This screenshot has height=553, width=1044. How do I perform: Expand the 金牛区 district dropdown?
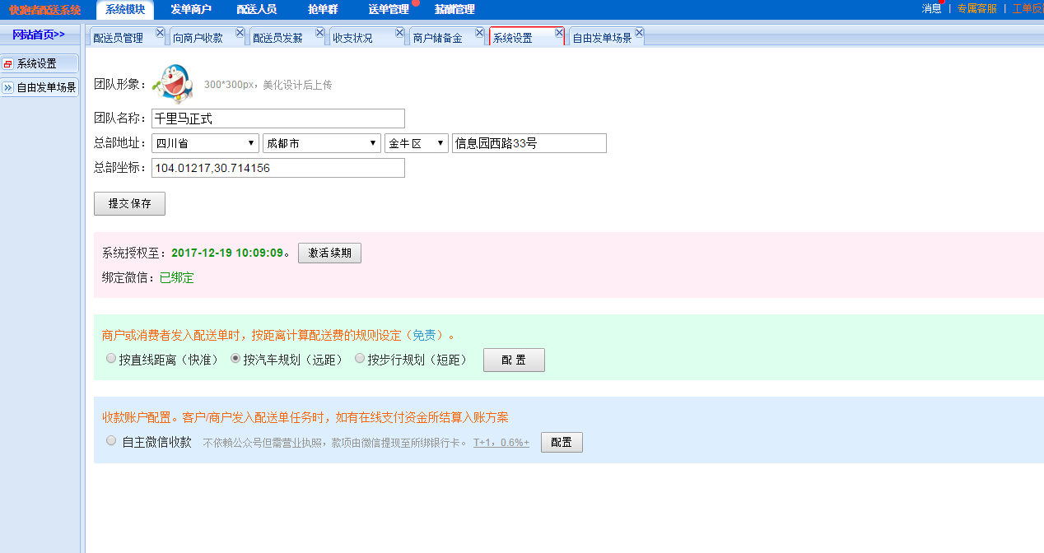[x=416, y=143]
